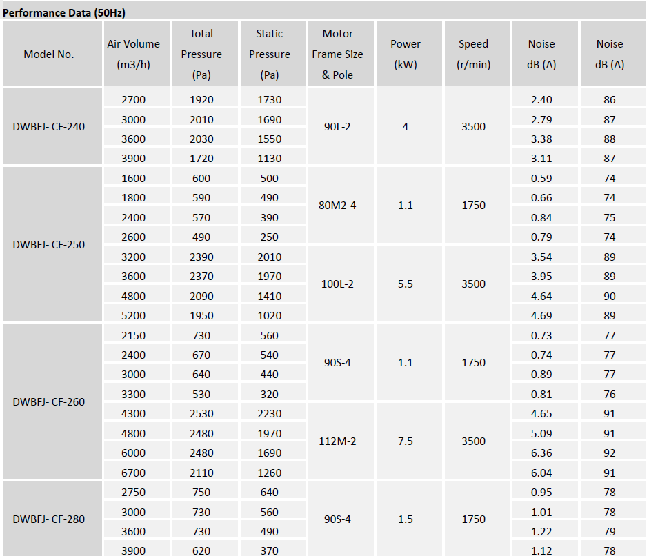
Task: Click the Air Volume (m3/h) header
Action: 133,54
